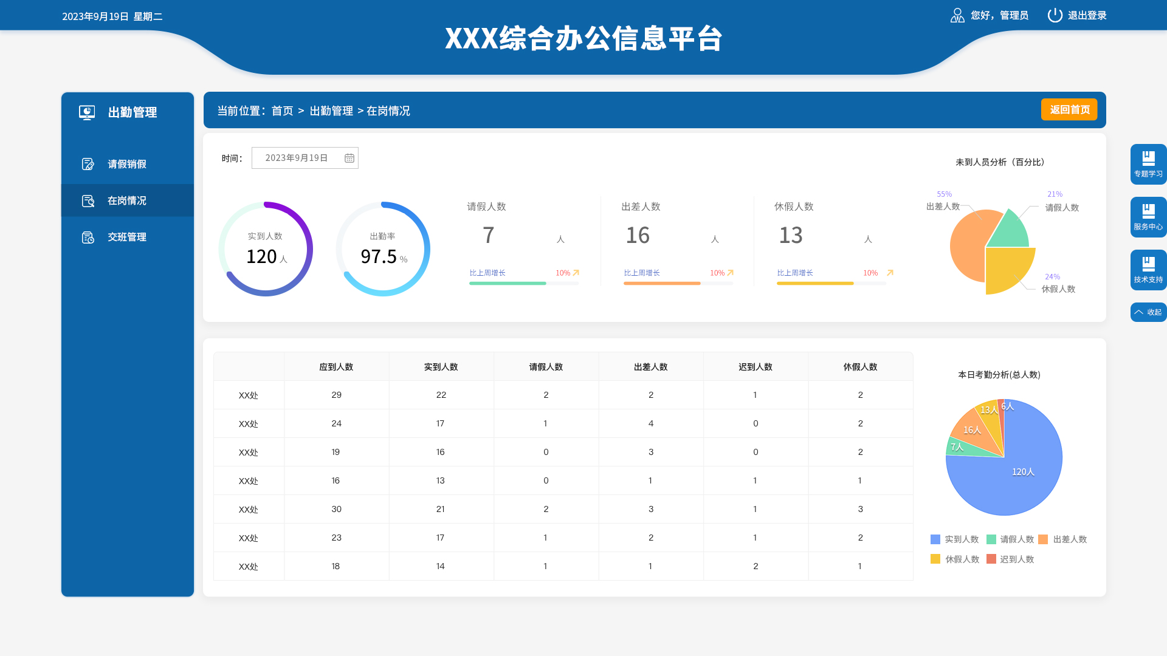Click the 出差人数 growth arrow icon

[731, 273]
